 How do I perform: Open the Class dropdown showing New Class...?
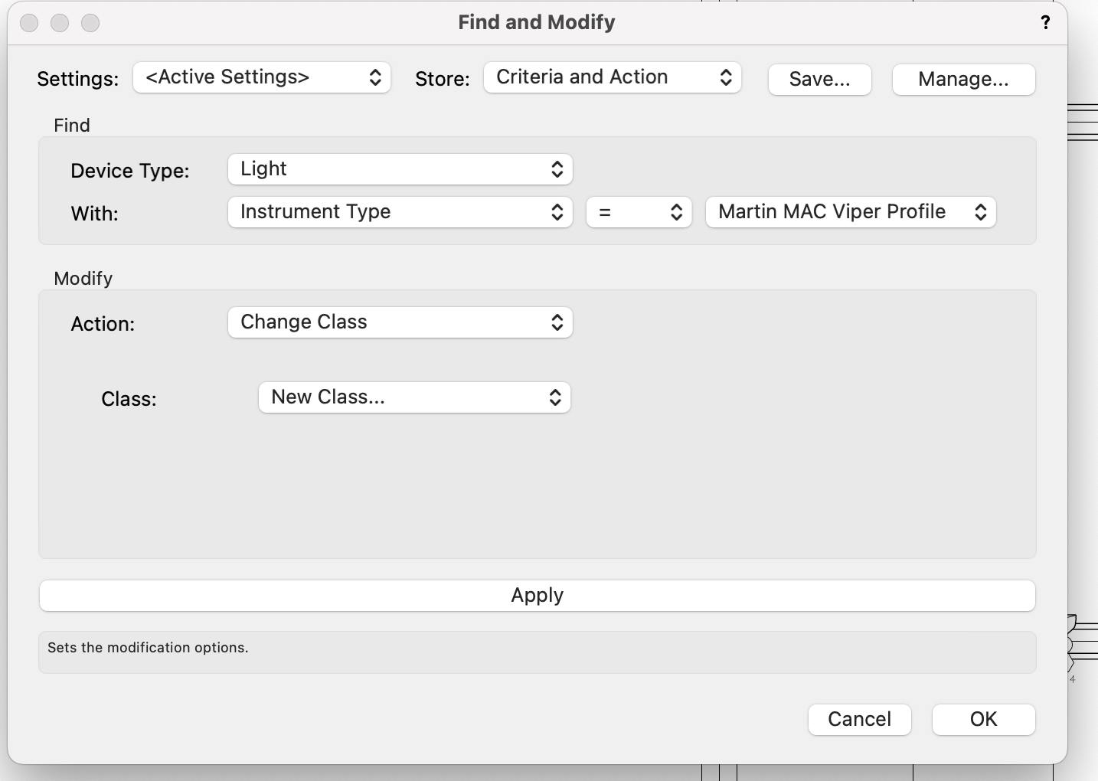coord(414,397)
